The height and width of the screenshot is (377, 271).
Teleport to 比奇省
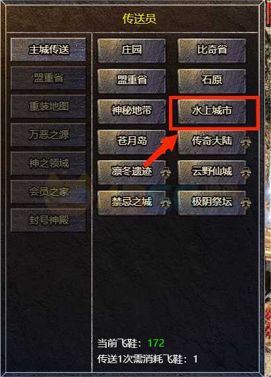click(212, 50)
